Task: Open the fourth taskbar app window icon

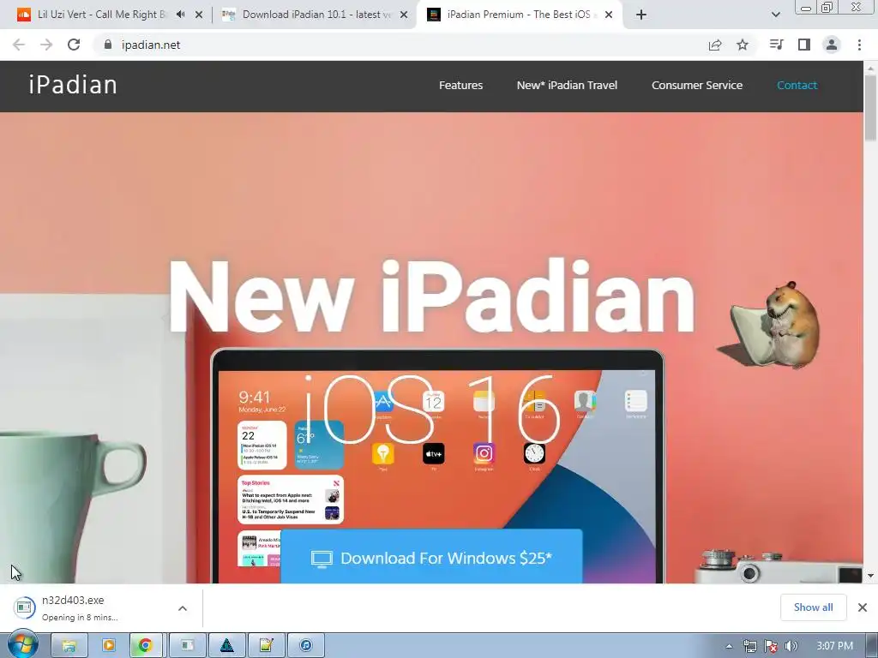Action: (187, 646)
